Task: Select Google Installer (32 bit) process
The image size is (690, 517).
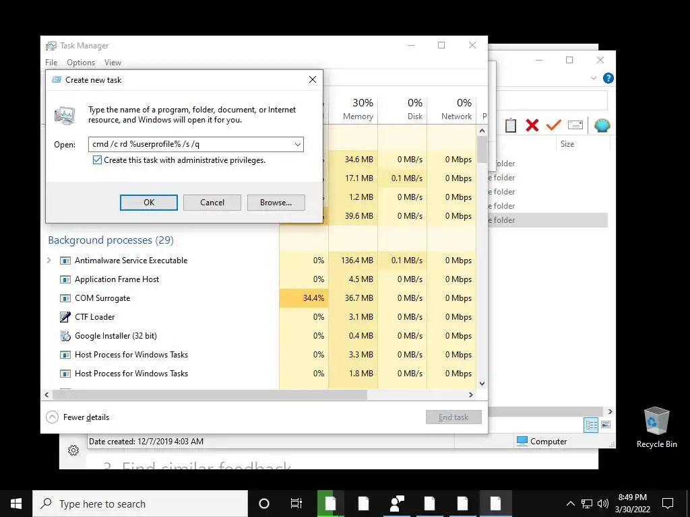Action: click(116, 336)
